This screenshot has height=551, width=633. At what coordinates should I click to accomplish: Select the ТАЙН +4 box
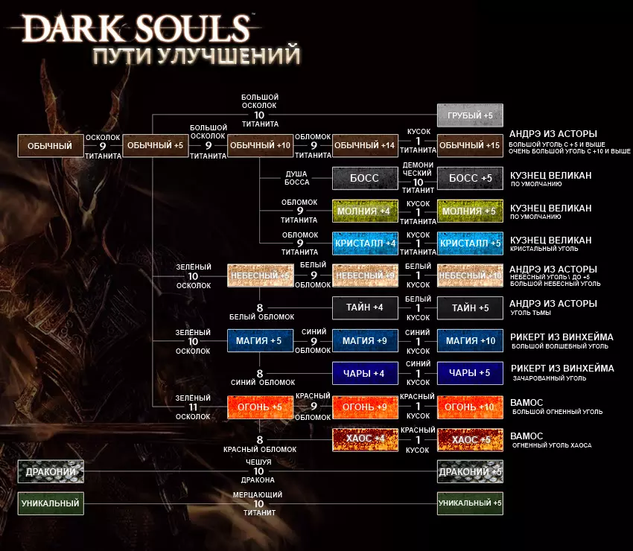(365, 308)
